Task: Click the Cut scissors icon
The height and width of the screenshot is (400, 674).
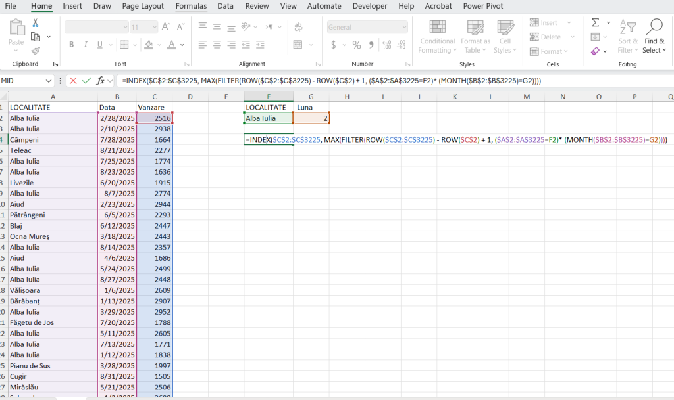Action: [36, 23]
